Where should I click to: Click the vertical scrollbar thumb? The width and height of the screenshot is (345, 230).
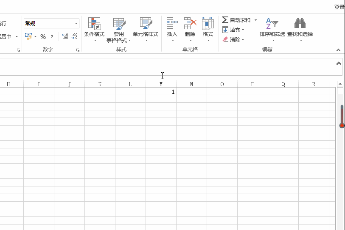coord(340,91)
